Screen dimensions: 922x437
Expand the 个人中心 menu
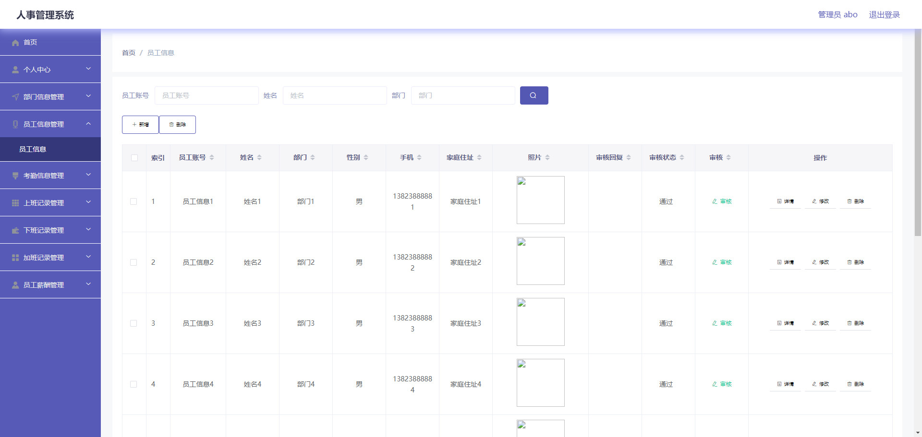tap(50, 70)
